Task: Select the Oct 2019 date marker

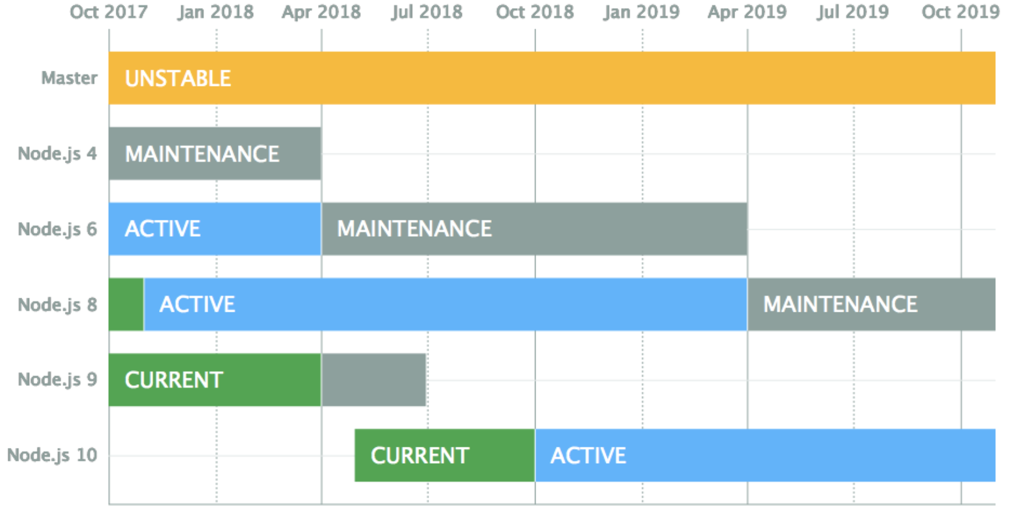Action: 960,12
